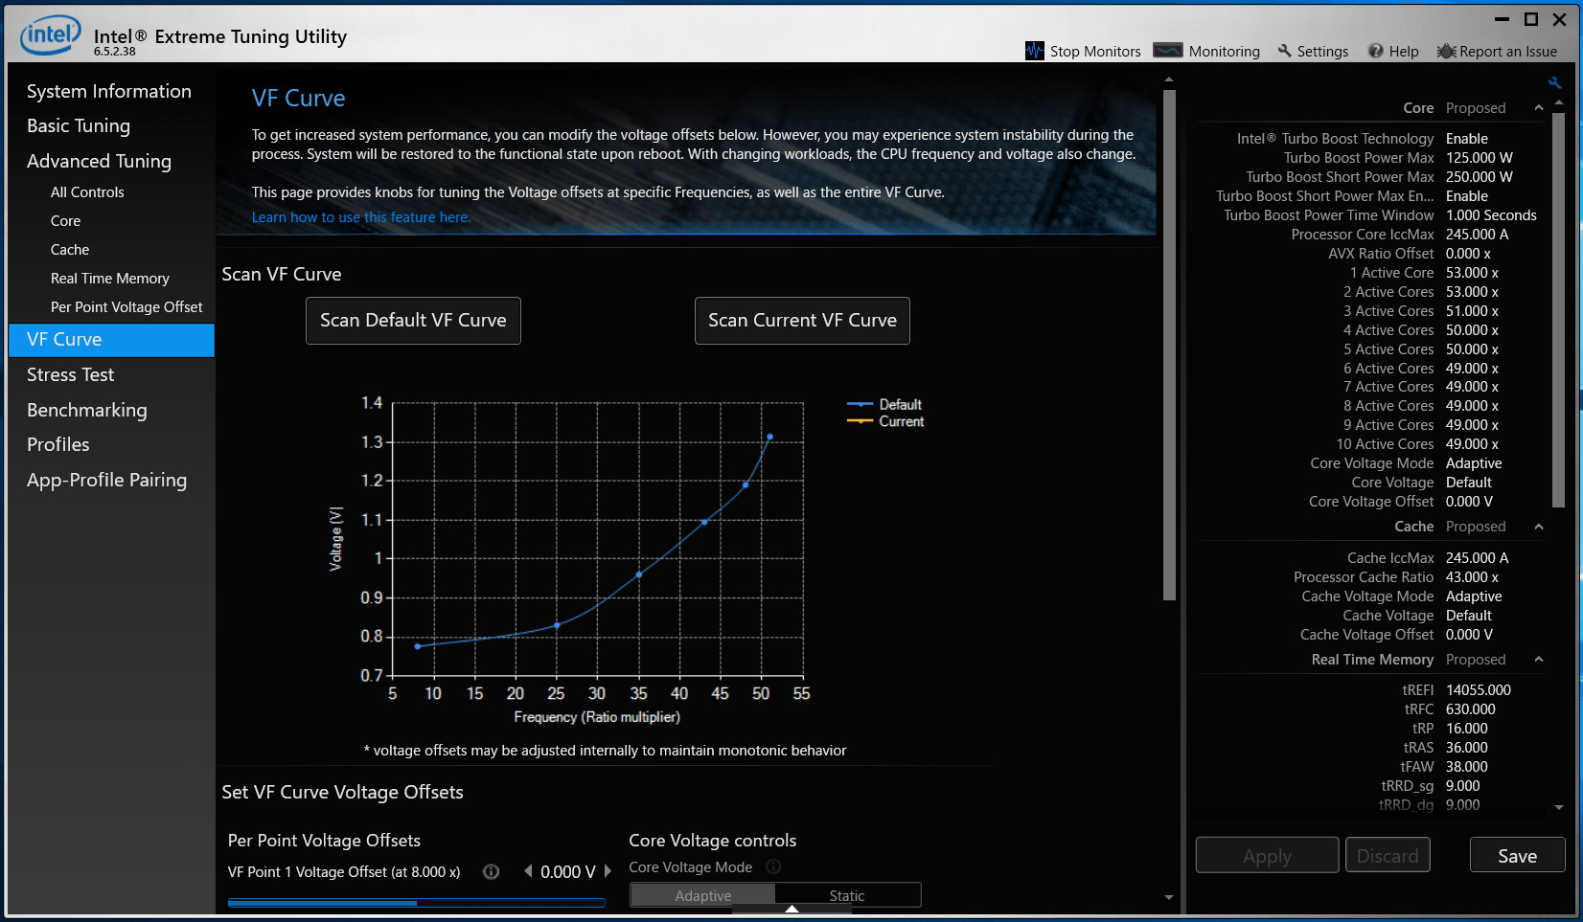
Task: Click the Monitoring graph icon
Action: tap(1167, 51)
